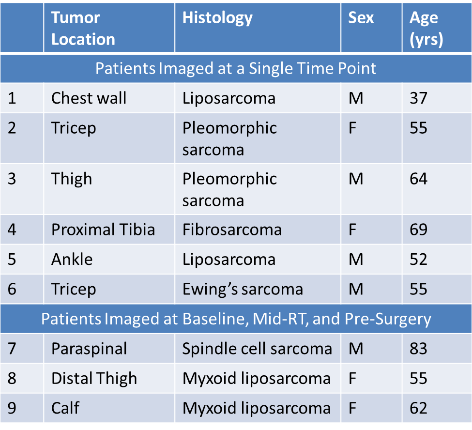The width and height of the screenshot is (472, 430).
Task: Select patient row number 9
Action: [12, 408]
